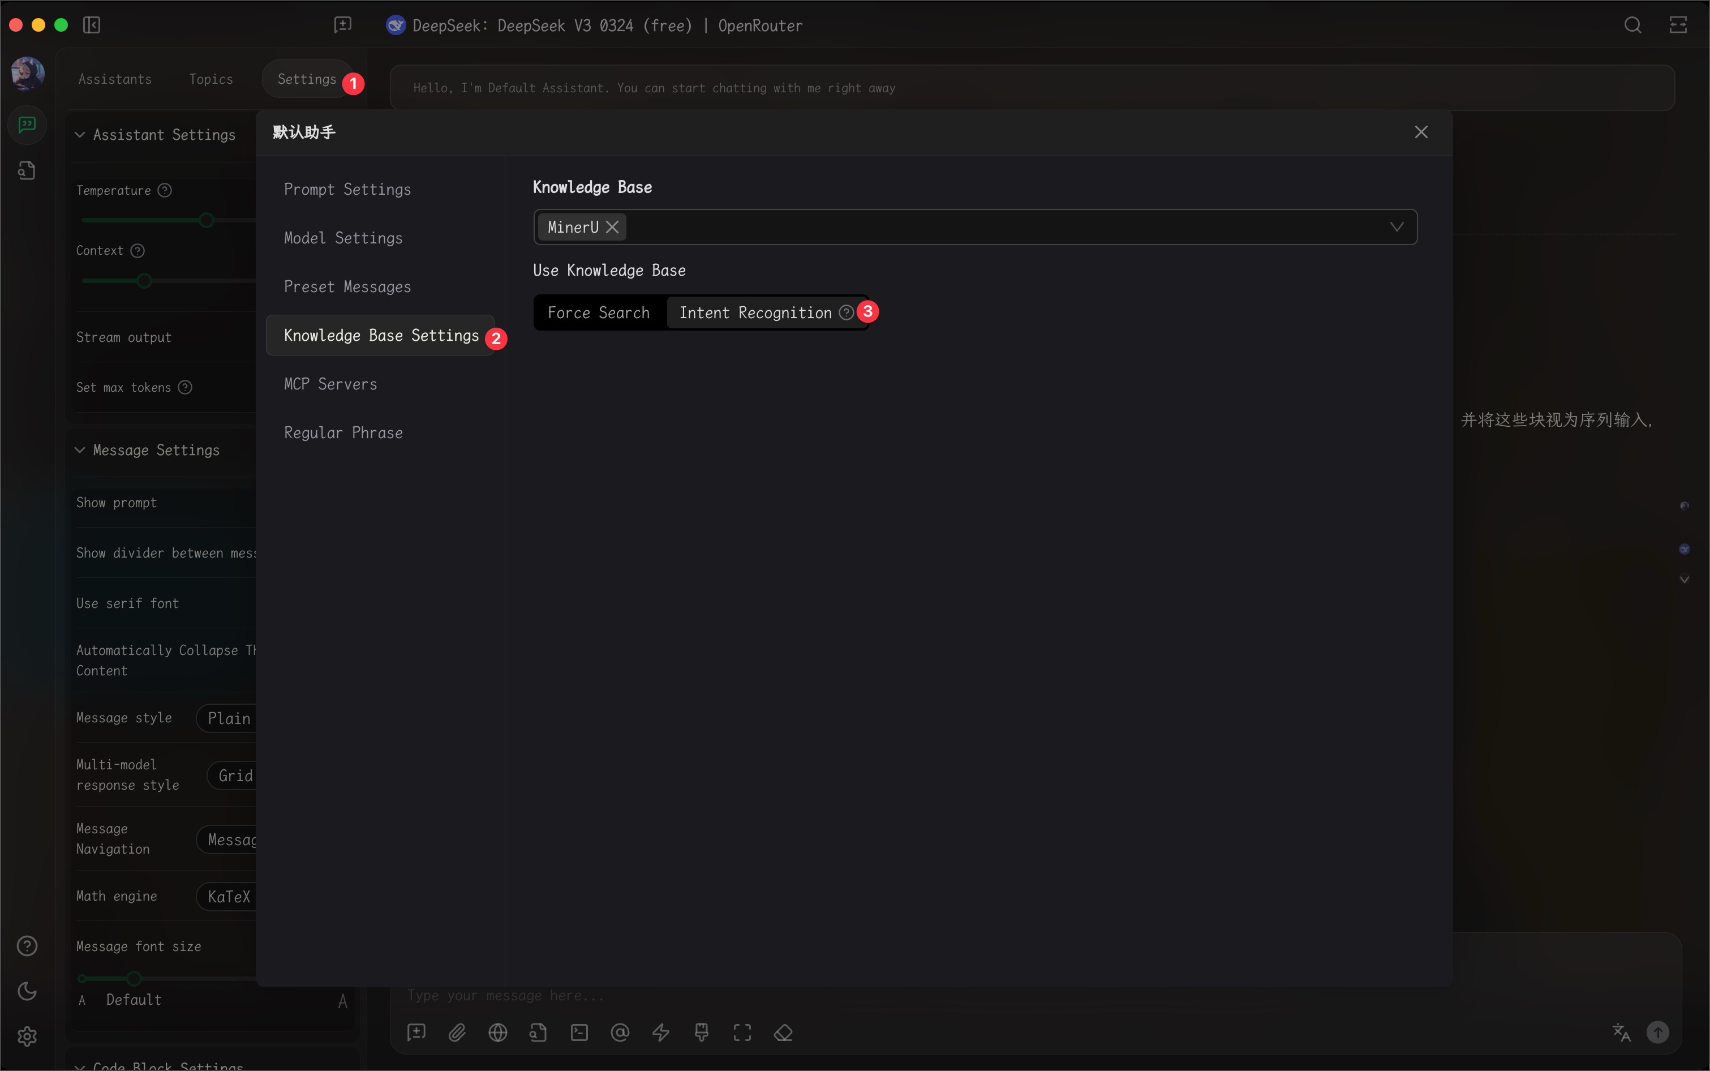
Task: Collapse the Assistant Settings section
Action: pyautogui.click(x=80, y=135)
